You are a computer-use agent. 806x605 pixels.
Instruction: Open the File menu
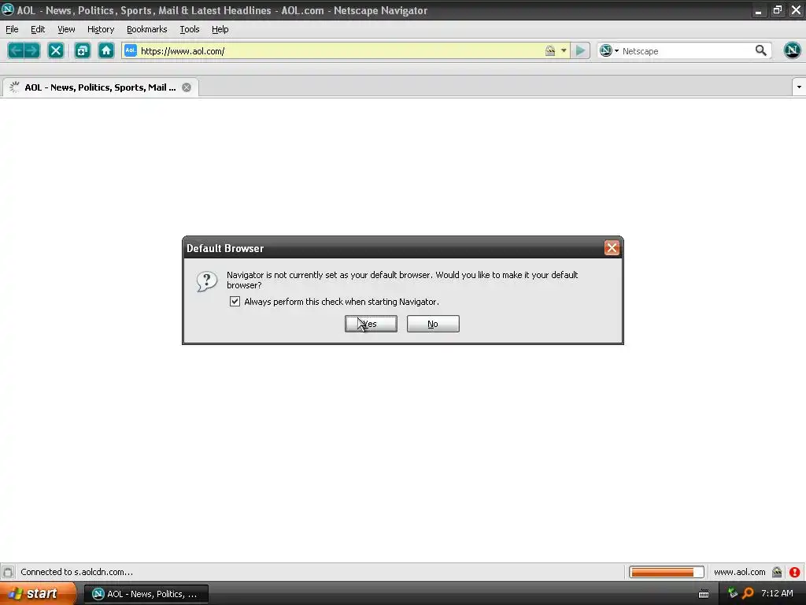click(x=12, y=29)
